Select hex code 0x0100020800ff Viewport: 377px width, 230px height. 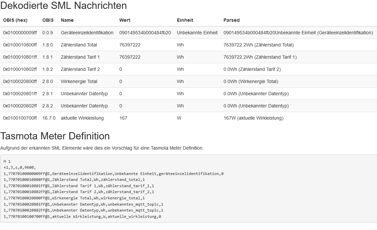point(20,81)
